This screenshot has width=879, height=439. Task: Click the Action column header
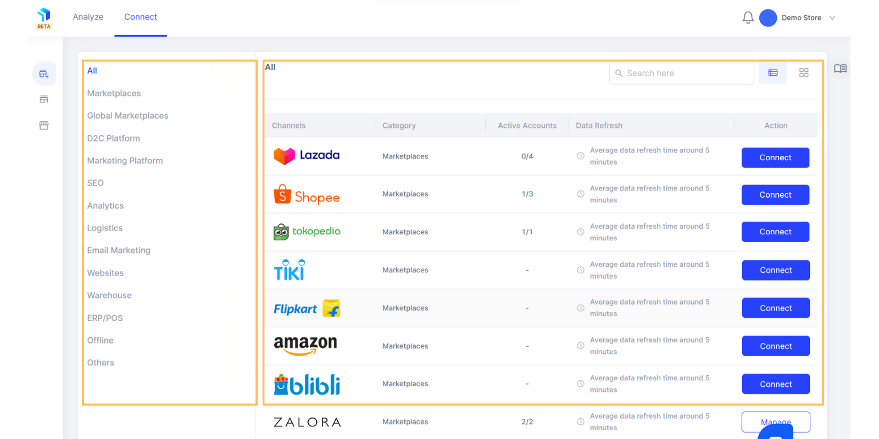[x=776, y=126]
